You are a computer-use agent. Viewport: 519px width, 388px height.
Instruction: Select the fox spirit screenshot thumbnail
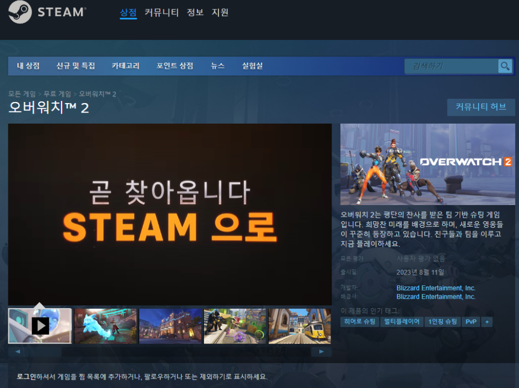click(x=105, y=326)
